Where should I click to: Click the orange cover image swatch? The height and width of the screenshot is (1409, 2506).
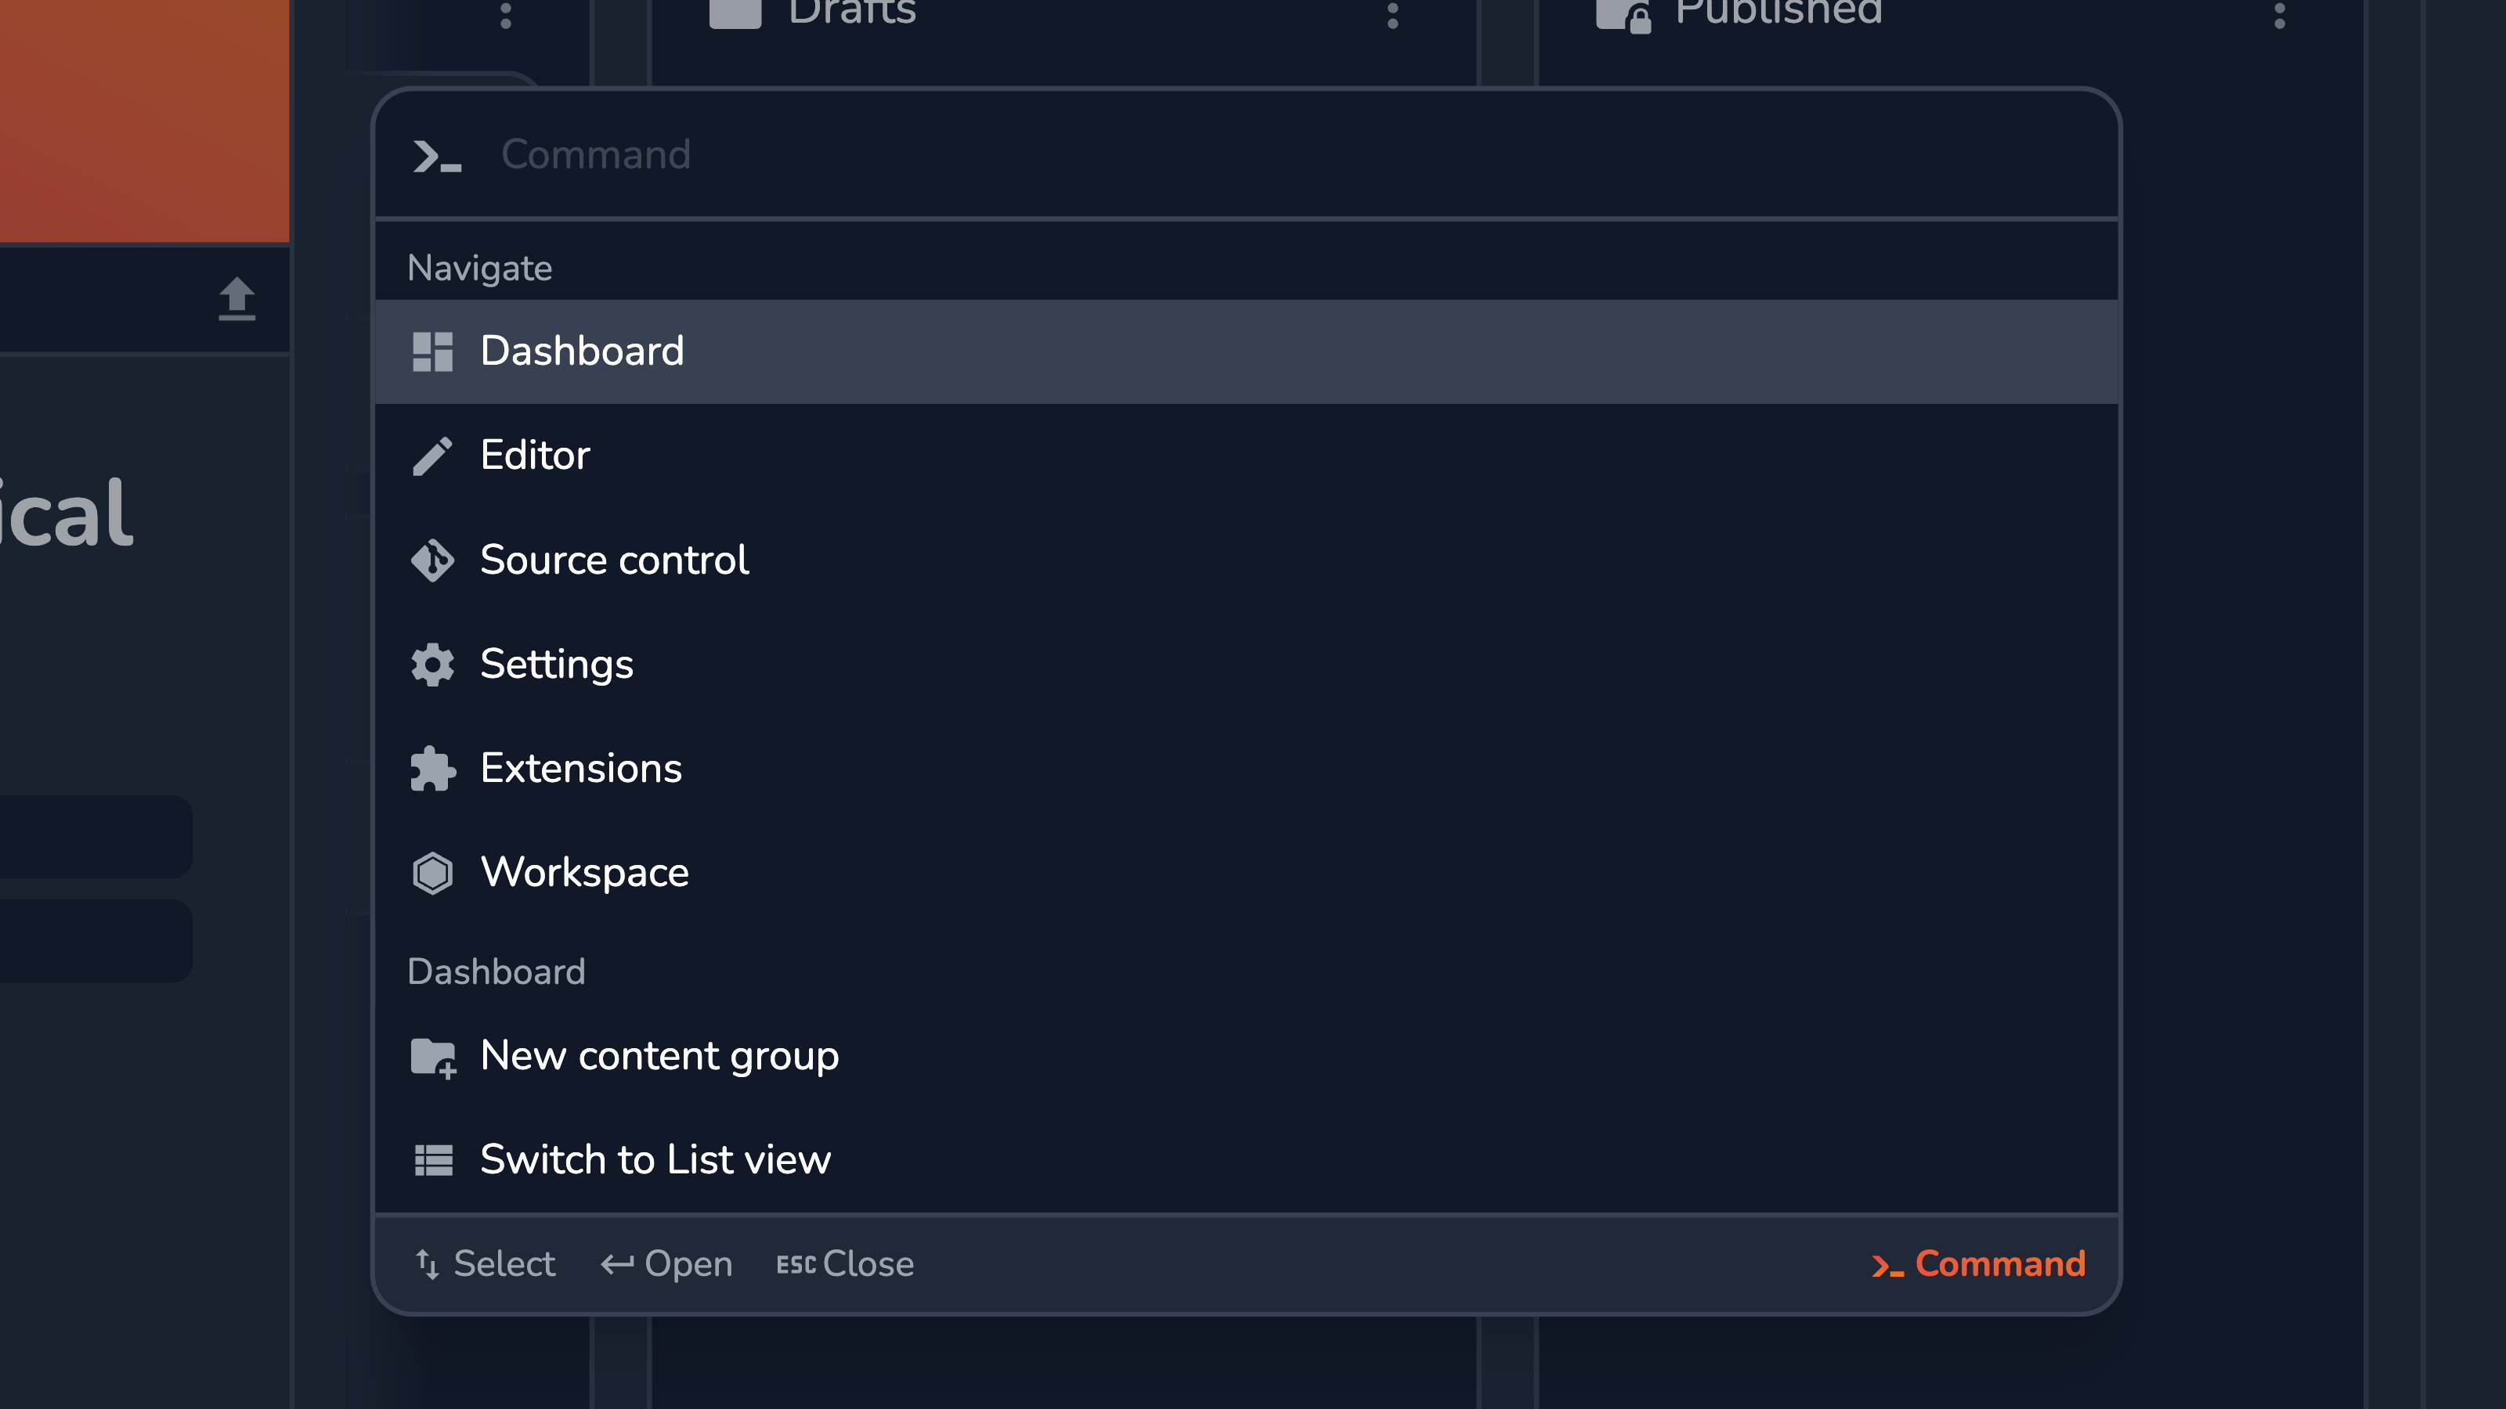[144, 121]
